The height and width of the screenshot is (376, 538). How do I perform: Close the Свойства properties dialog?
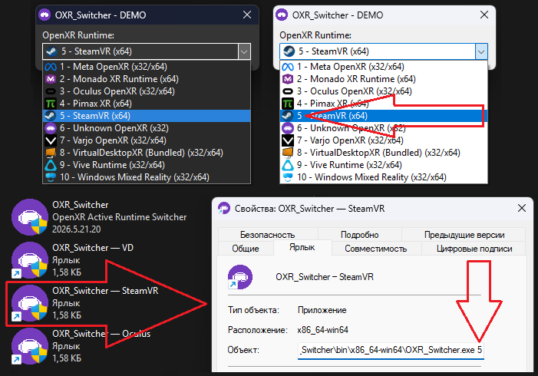point(522,208)
